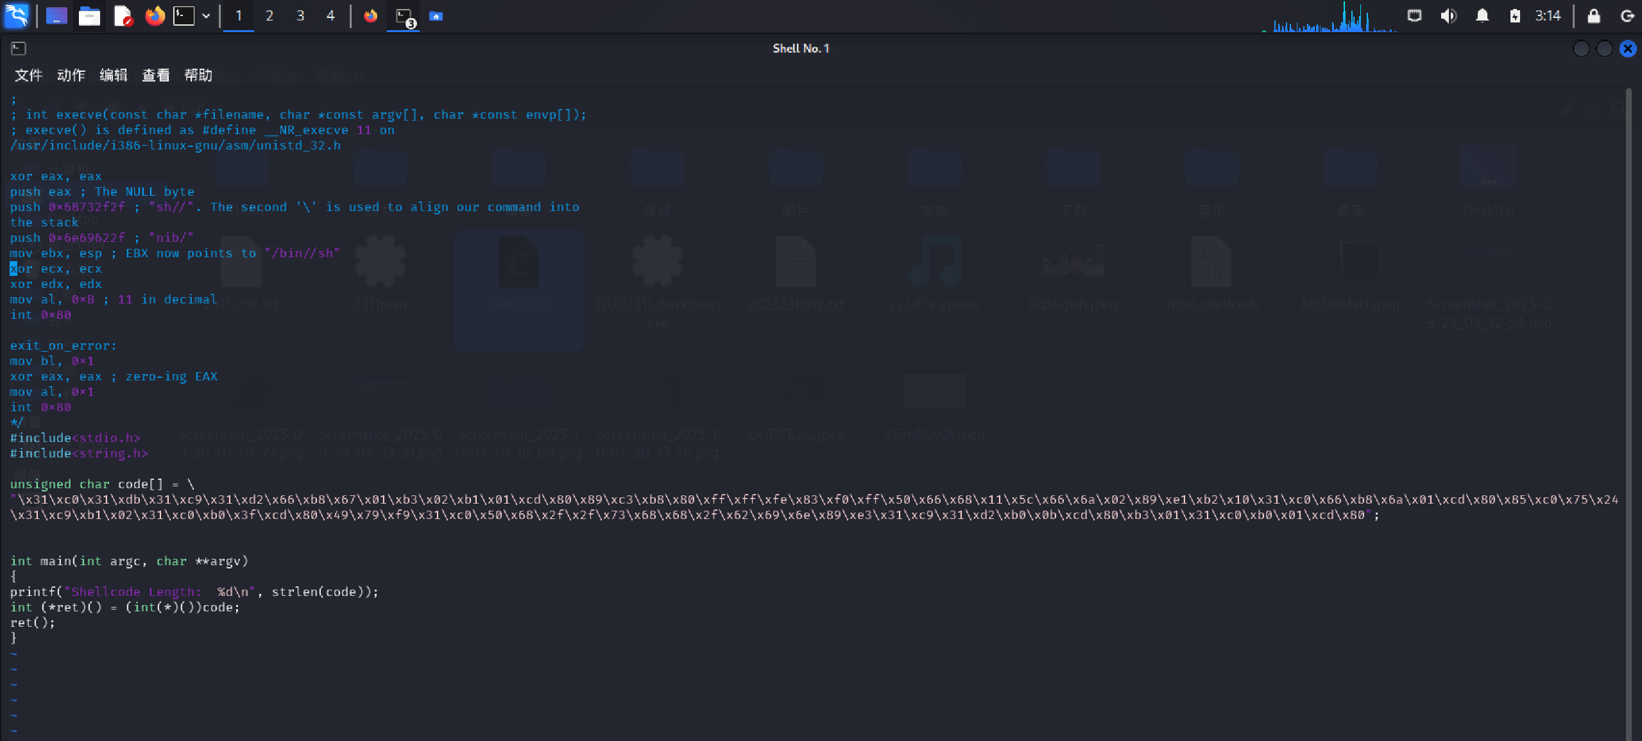
Task: Open the 查看 menu
Action: pyautogui.click(x=156, y=75)
